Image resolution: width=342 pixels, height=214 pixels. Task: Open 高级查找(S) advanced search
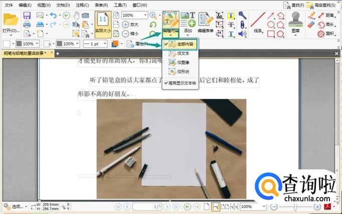(320, 5)
